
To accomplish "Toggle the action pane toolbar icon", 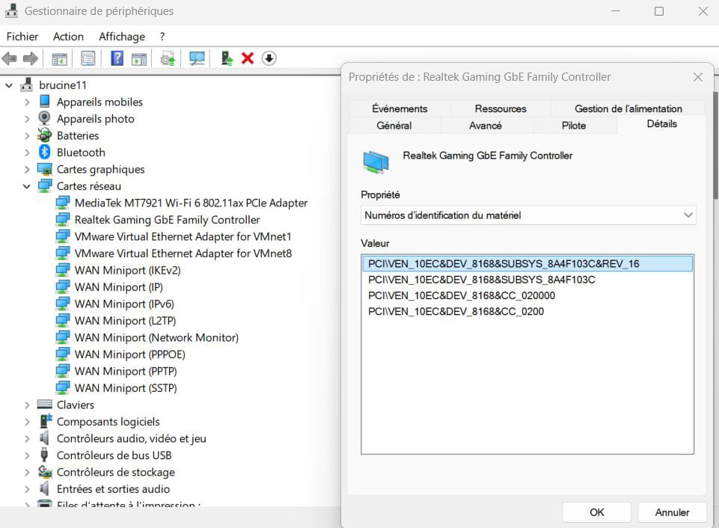I will [x=139, y=58].
